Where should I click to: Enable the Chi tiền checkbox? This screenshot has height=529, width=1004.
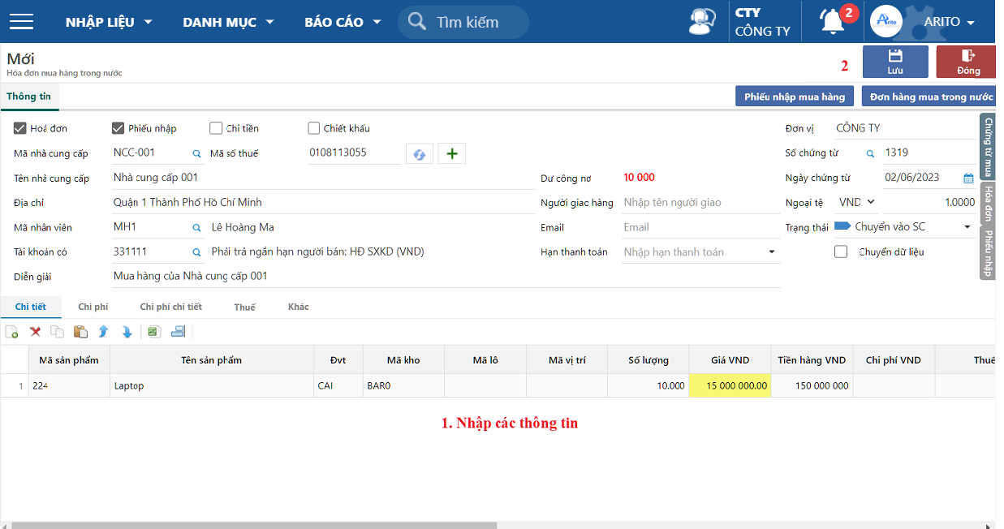pos(216,128)
